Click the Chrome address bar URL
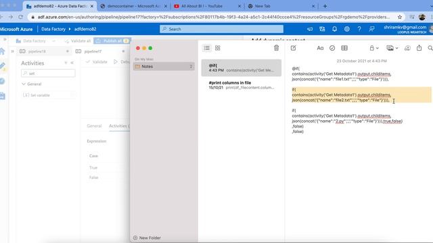433x243 pixels. [214, 17]
